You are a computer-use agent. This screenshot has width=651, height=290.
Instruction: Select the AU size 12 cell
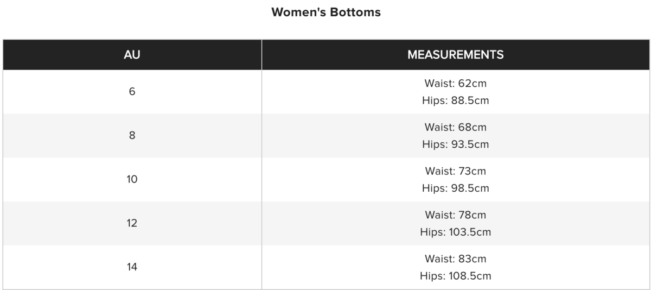[132, 223]
